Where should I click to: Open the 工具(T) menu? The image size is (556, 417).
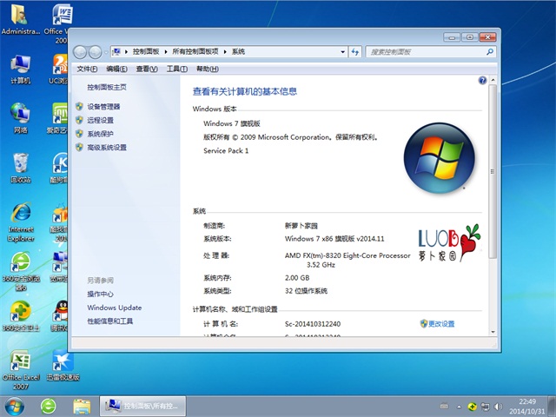[176, 69]
